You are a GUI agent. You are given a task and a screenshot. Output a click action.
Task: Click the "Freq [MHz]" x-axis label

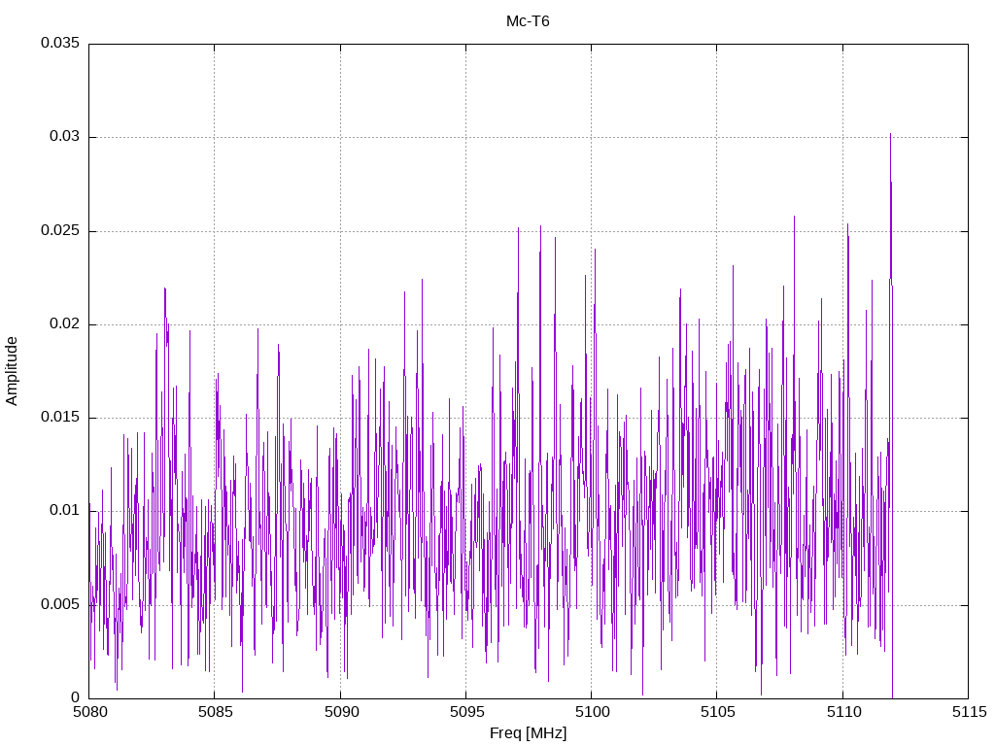[x=528, y=733]
